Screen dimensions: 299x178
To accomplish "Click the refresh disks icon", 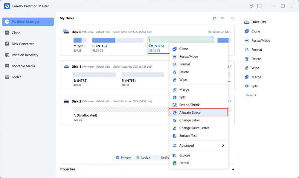I will tap(232, 18).
